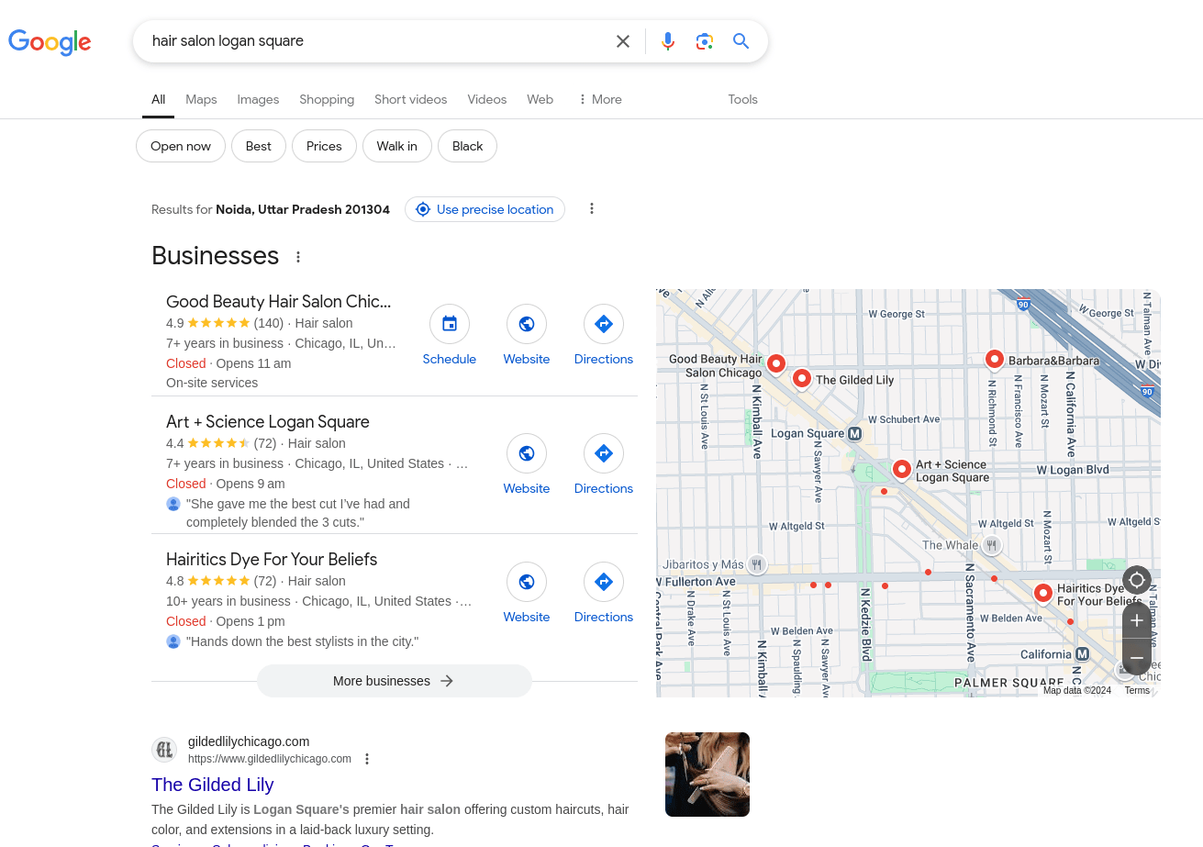Open the three-dot menu beside location results
The image size is (1203, 847).
pos(592,208)
